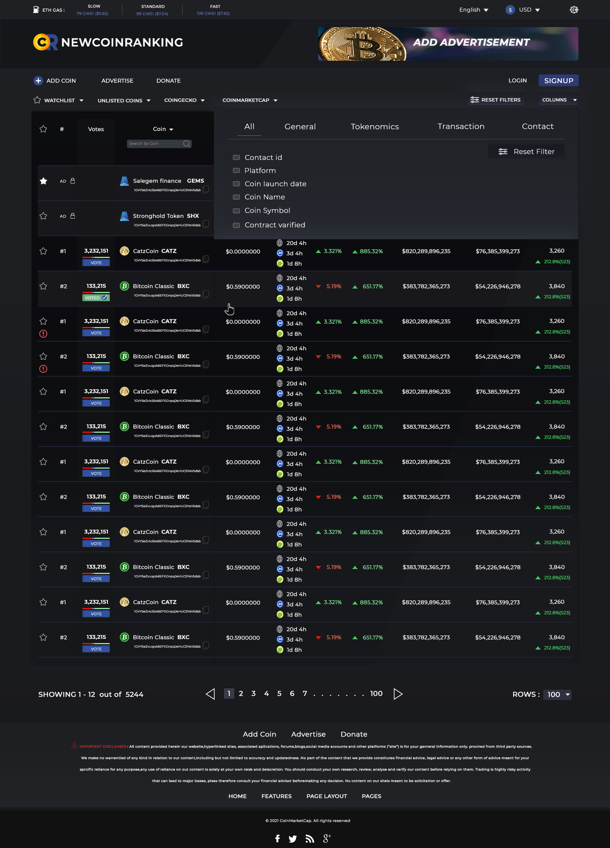Star the Stronghold Token row
Screen dimensions: 610x848
click(x=43, y=216)
